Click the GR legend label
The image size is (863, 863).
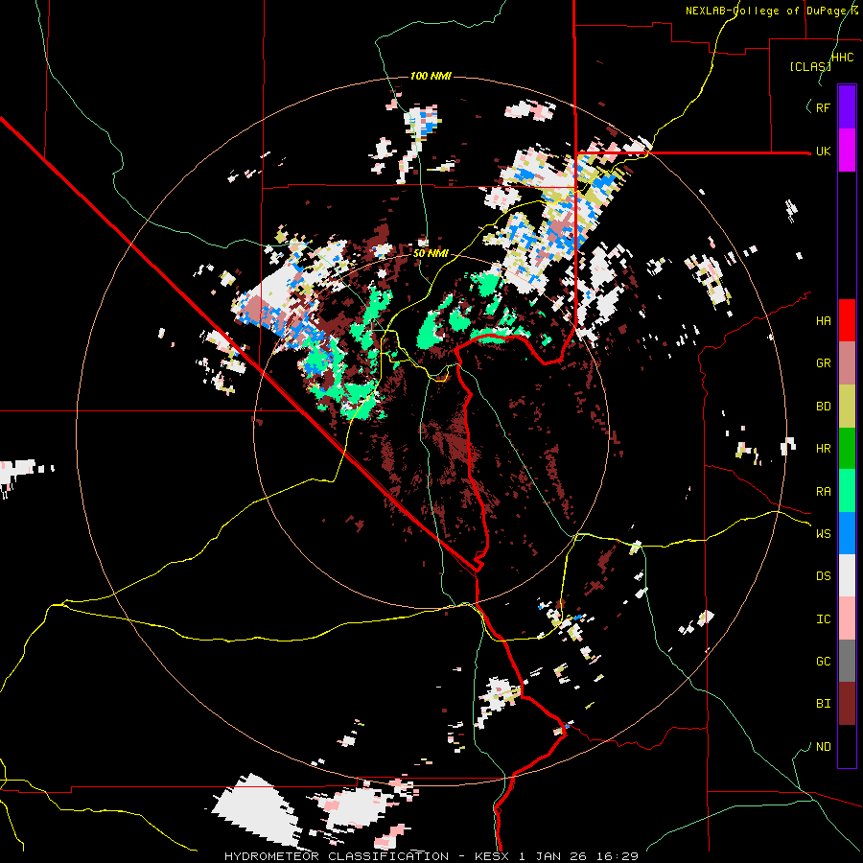(824, 363)
